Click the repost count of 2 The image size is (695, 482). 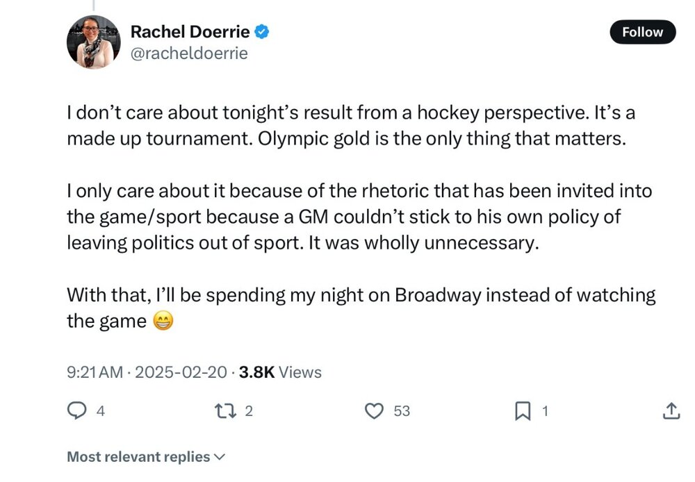click(249, 411)
